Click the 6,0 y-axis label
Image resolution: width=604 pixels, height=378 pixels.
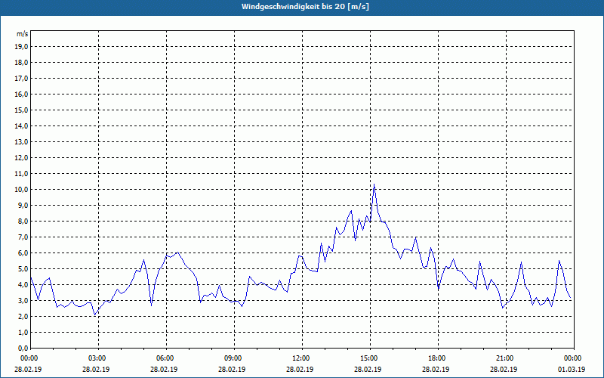23,253
